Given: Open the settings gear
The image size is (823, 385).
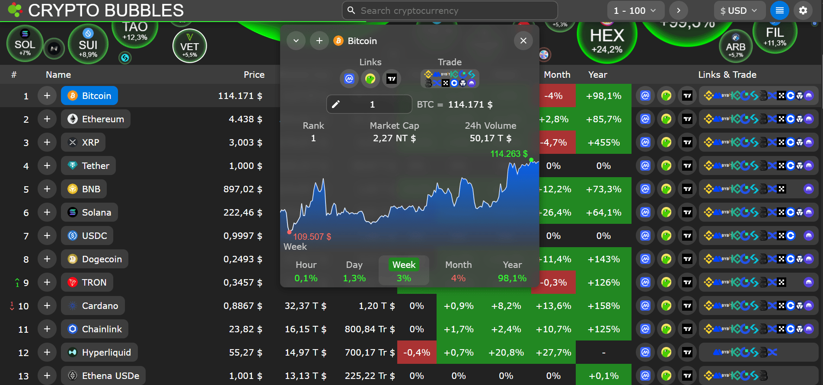Looking at the screenshot, I should click(803, 10).
